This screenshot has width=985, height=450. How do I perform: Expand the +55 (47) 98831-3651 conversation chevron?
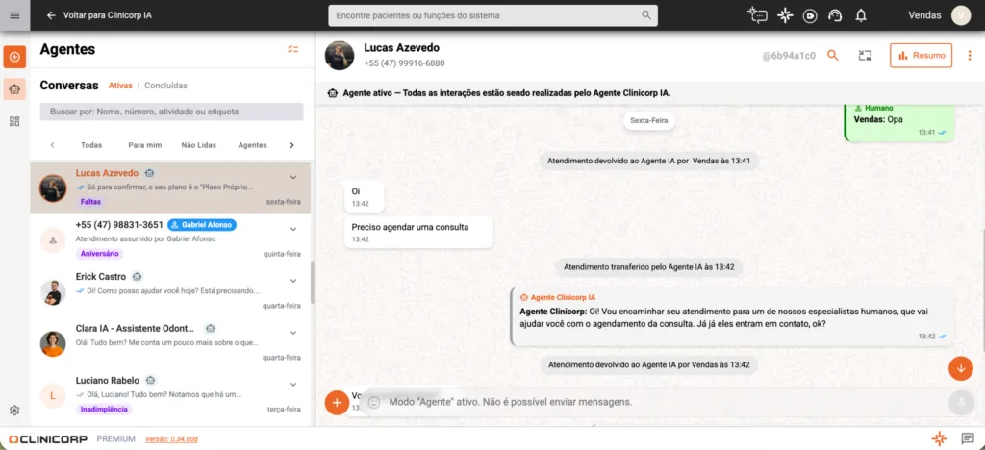[293, 229]
